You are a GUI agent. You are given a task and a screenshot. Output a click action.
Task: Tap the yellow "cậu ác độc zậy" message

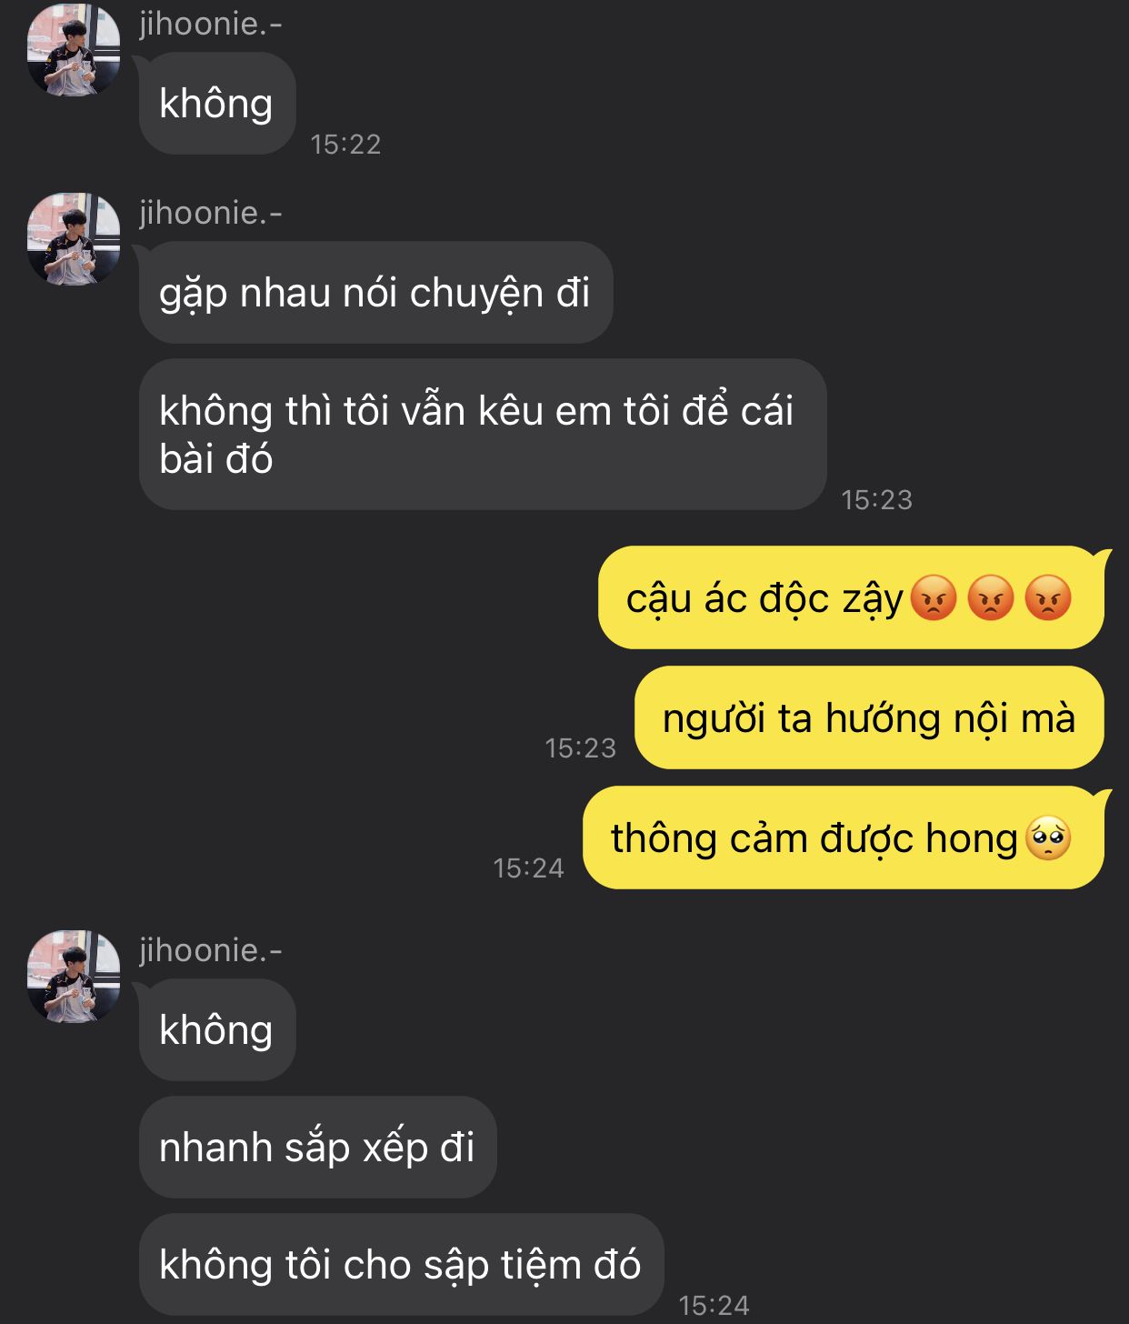pos(851,597)
